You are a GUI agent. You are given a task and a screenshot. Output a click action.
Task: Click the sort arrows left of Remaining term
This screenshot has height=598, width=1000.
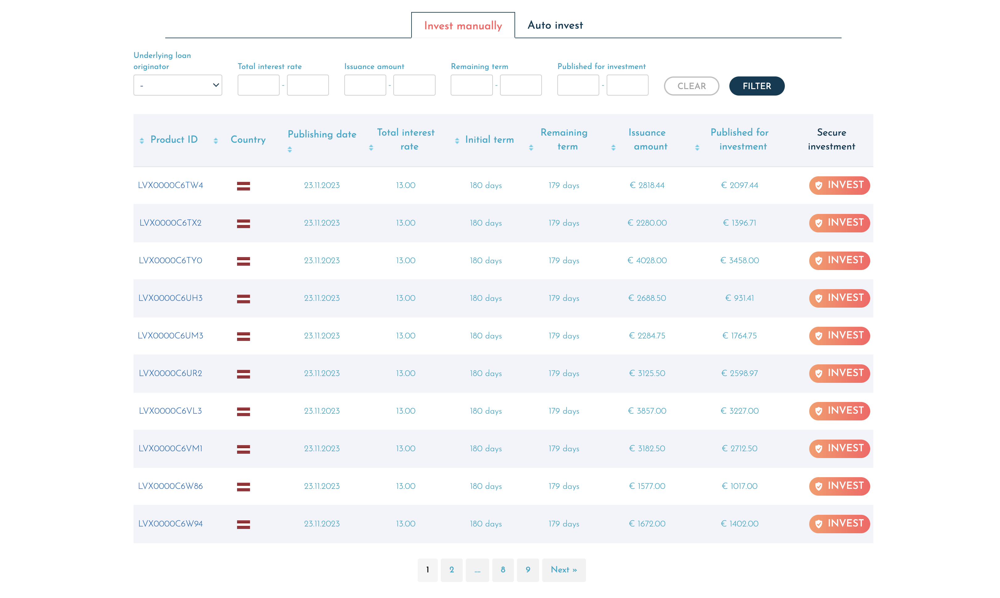click(x=531, y=148)
